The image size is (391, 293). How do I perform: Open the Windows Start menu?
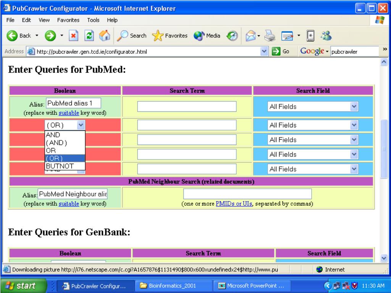[23, 285]
